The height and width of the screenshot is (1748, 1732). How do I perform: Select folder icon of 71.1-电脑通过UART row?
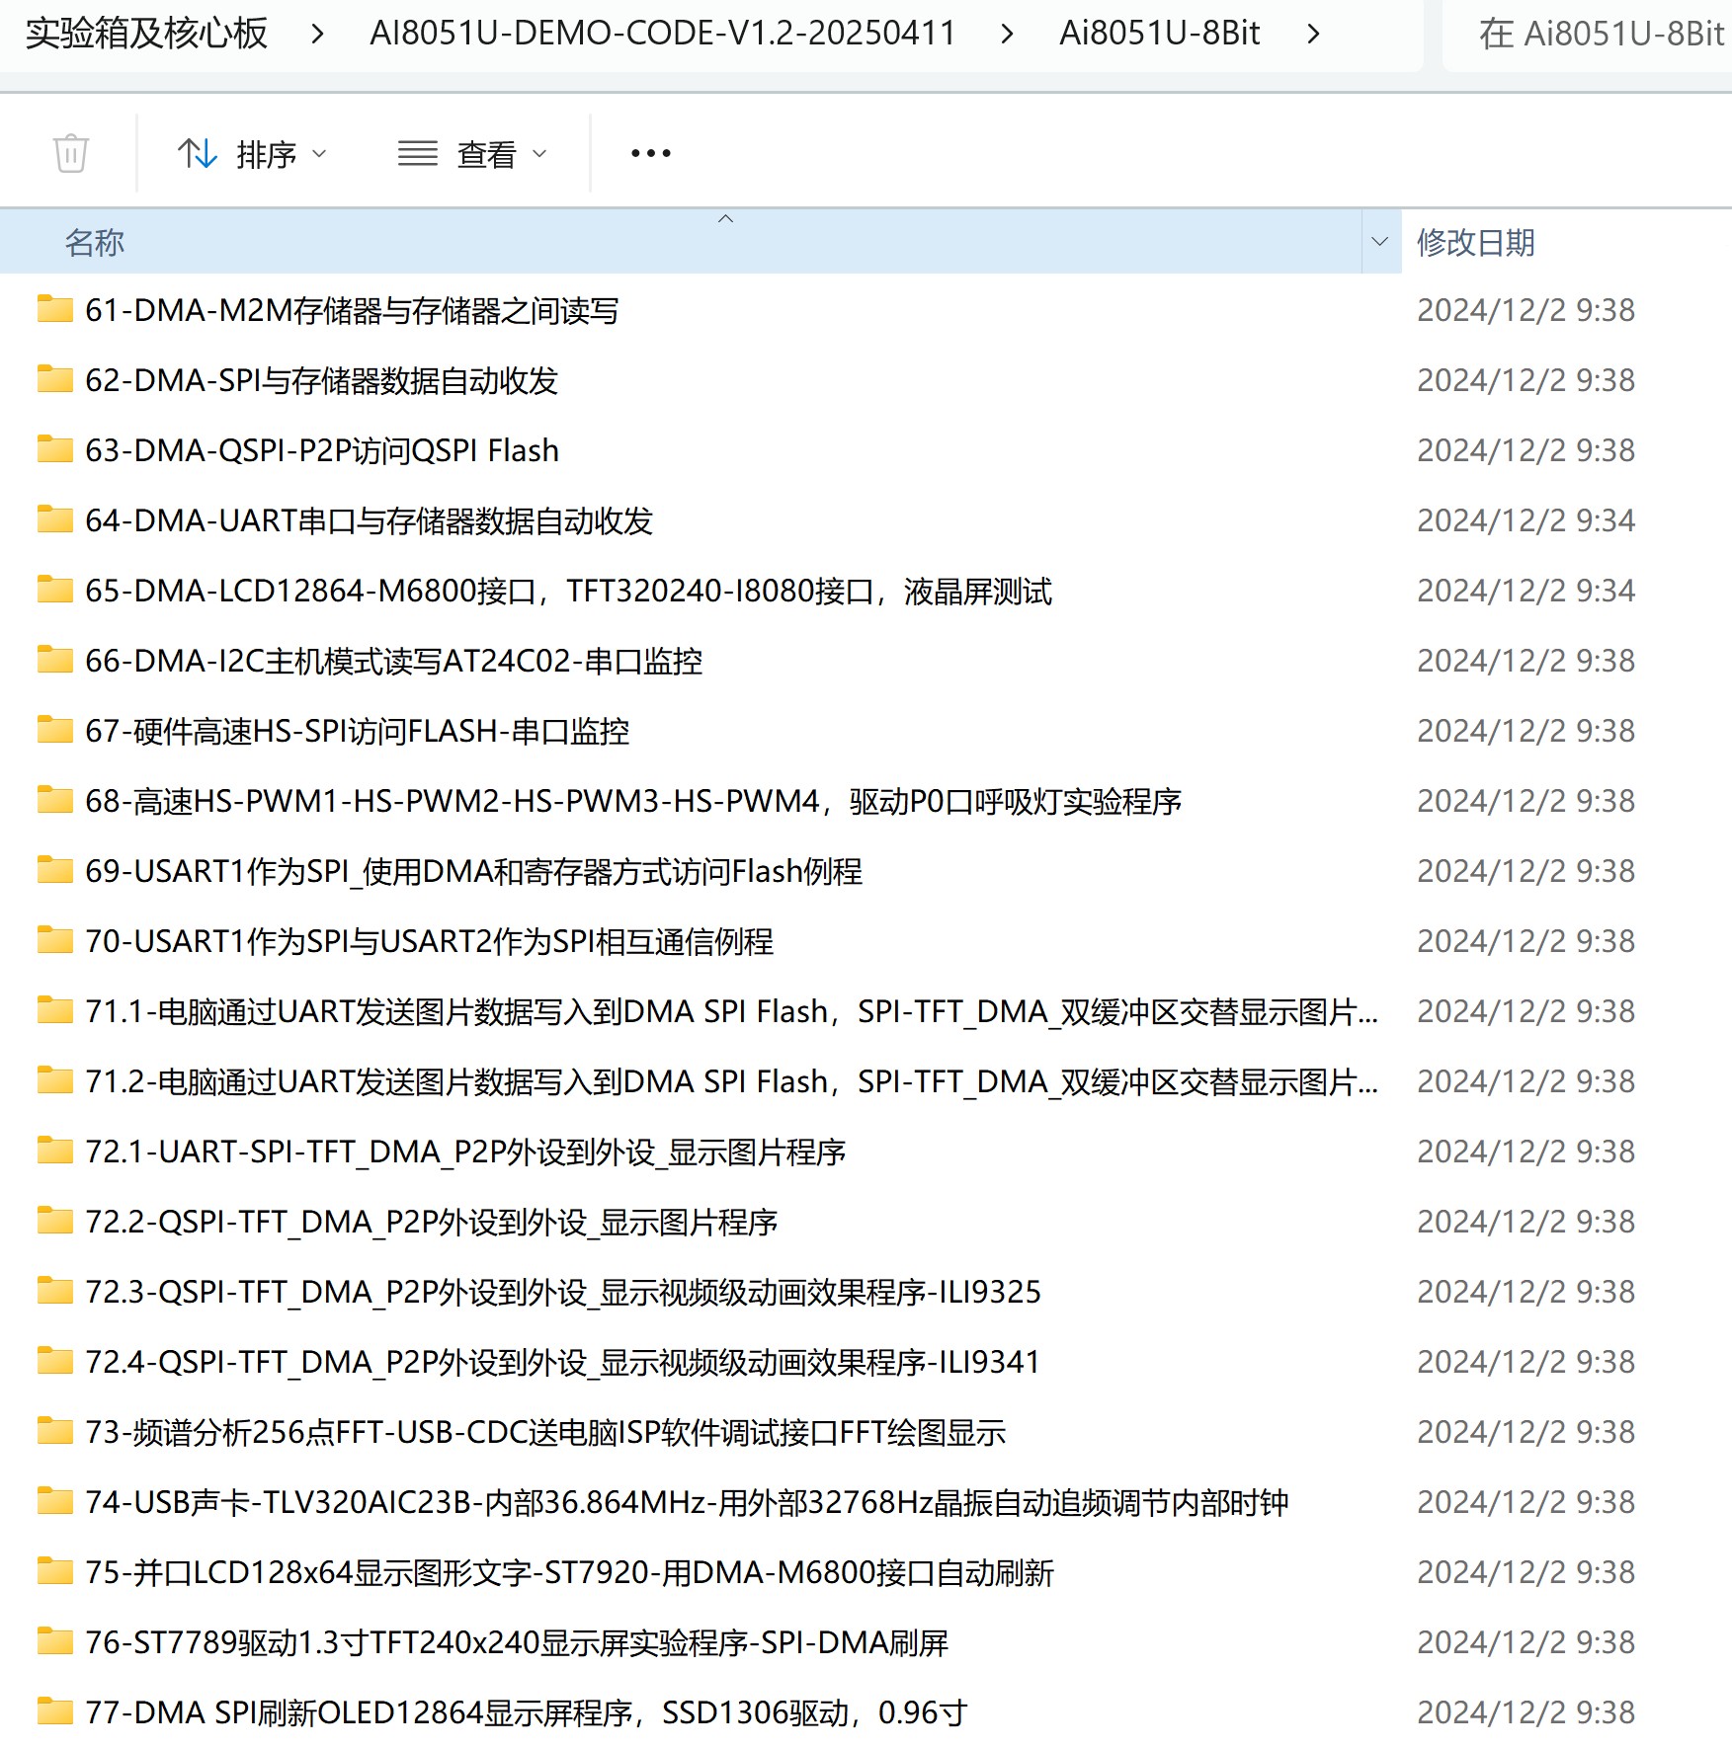click(x=55, y=1010)
